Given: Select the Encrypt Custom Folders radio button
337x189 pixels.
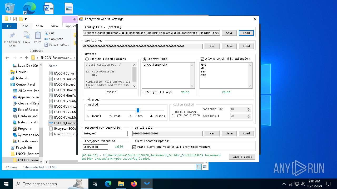Looking at the screenshot, I should click(x=87, y=59).
